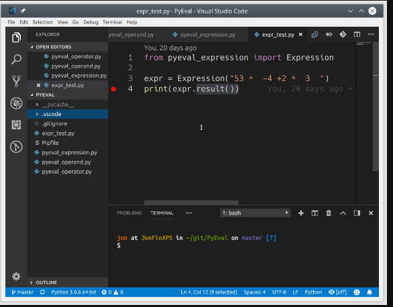Viewport: 393px width, 307px height.
Task: Open the File menu
Action: click(x=11, y=22)
